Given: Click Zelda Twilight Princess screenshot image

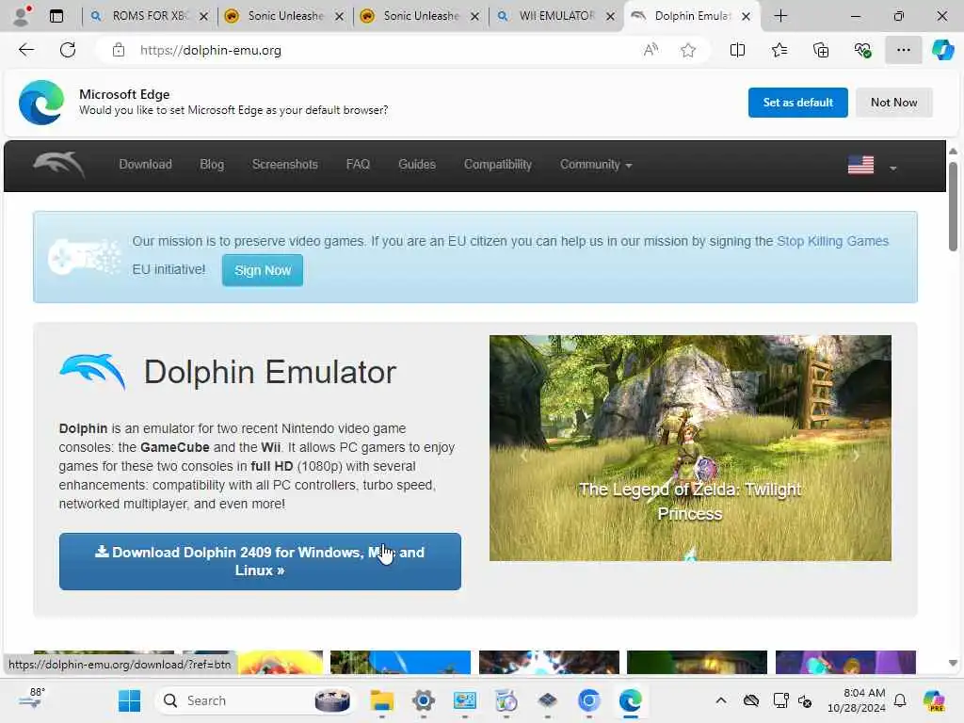Looking at the screenshot, I should pyautogui.click(x=690, y=447).
